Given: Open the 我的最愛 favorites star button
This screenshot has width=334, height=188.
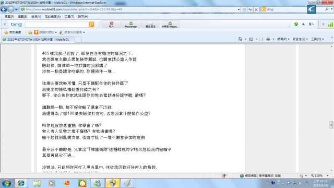Looking at the screenshot, I should click(x=13, y=32).
